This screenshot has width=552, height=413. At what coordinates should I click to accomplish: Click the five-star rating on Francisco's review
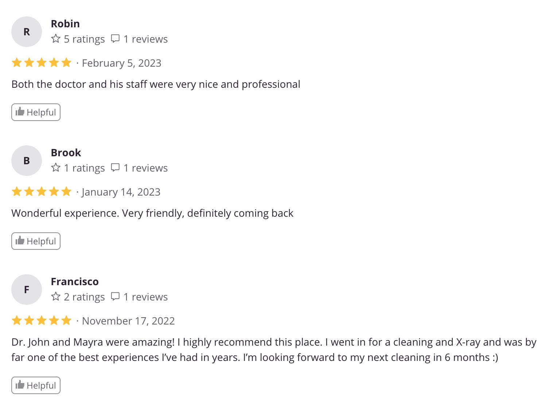[42, 320]
